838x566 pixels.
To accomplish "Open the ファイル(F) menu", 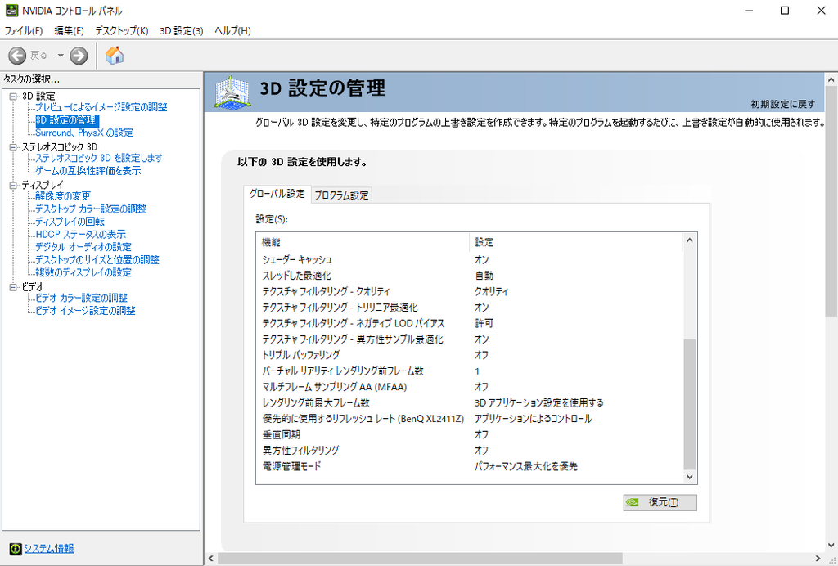I will pyautogui.click(x=24, y=31).
